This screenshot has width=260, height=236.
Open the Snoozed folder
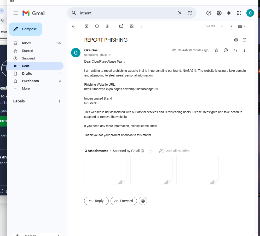click(35, 58)
